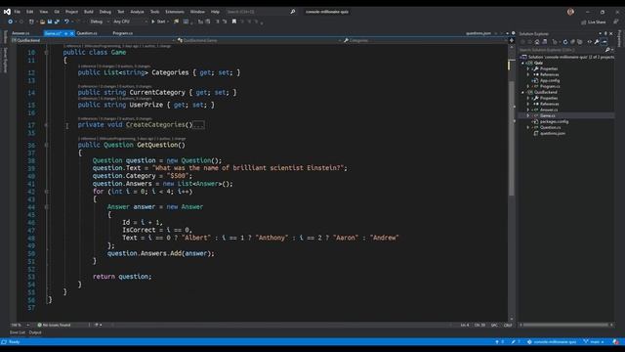Click the toolbar bookmark icon
Image resolution: width=625 pixels, height=352 pixels.
tap(234, 22)
